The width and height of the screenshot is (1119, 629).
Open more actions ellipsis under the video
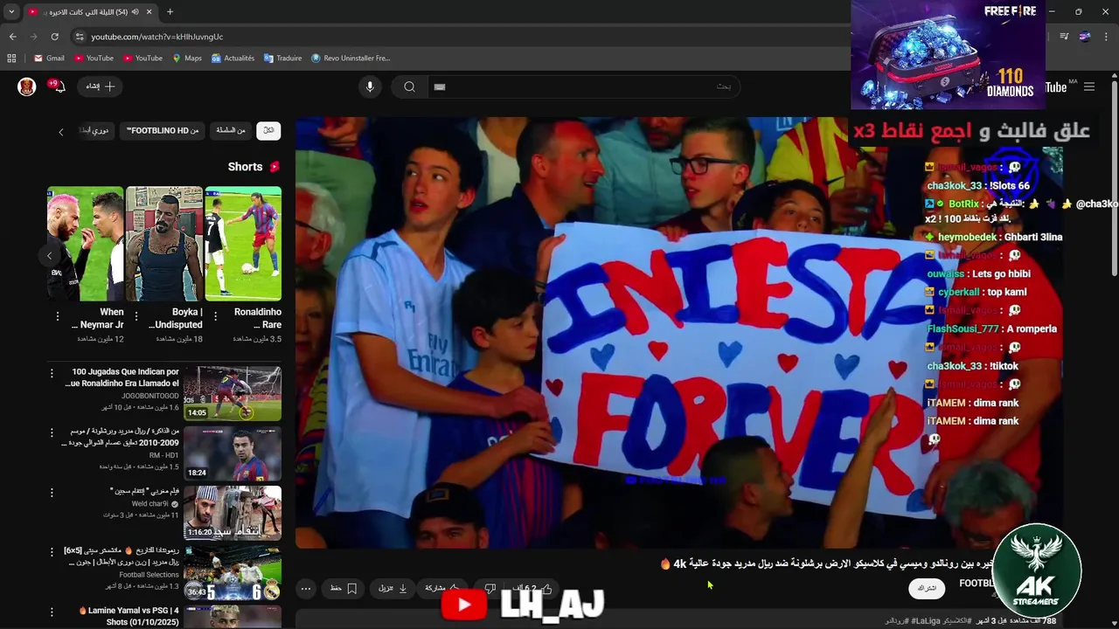305,589
